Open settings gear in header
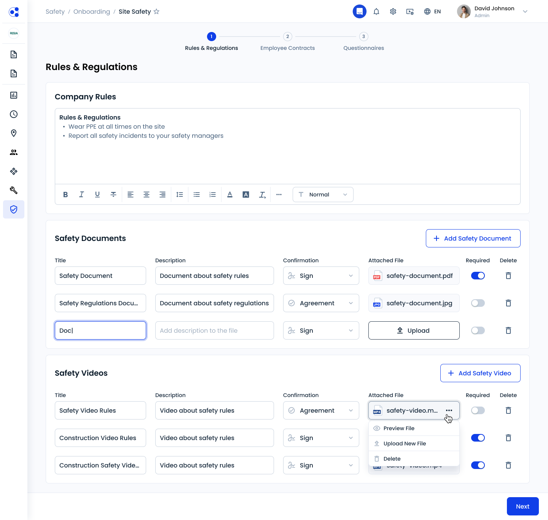 tap(393, 11)
